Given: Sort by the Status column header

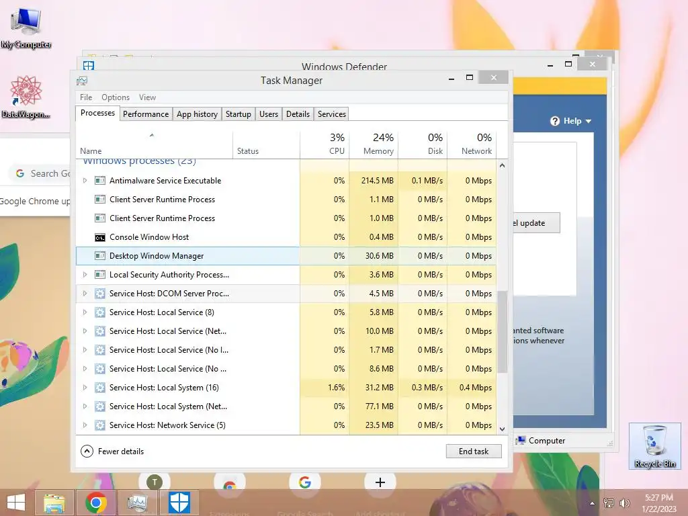Looking at the screenshot, I should [x=266, y=145].
